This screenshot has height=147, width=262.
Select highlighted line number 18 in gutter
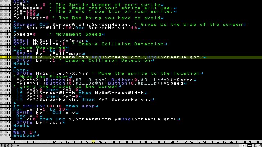[x=5, y=57]
